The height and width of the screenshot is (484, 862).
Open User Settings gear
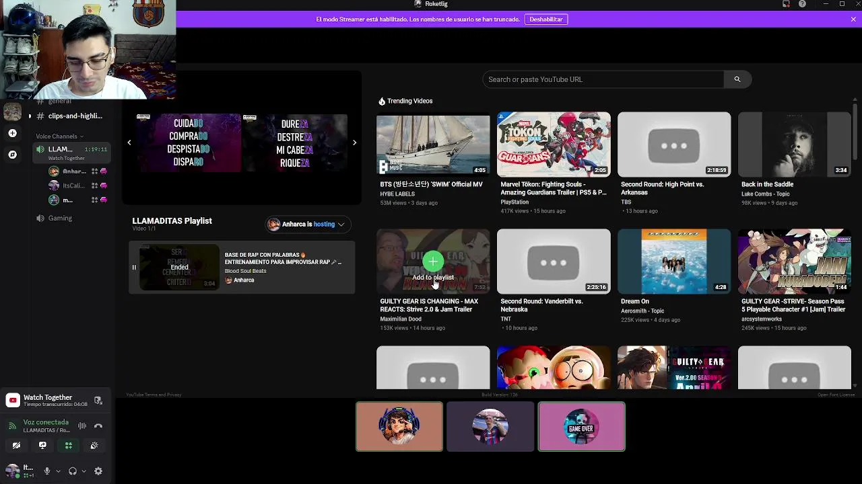(x=98, y=471)
